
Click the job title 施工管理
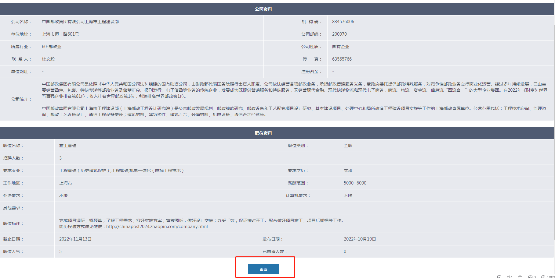[x=68, y=146]
